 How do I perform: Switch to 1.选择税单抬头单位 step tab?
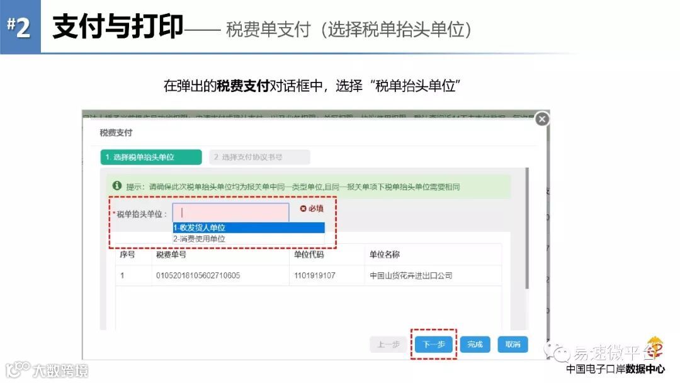[151, 157]
